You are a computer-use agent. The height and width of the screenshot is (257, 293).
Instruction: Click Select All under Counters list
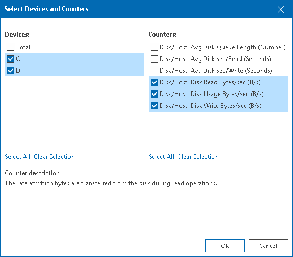(161, 157)
